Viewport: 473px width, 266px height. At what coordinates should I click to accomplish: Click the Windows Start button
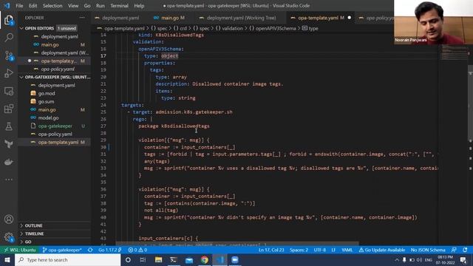[x=7, y=259]
